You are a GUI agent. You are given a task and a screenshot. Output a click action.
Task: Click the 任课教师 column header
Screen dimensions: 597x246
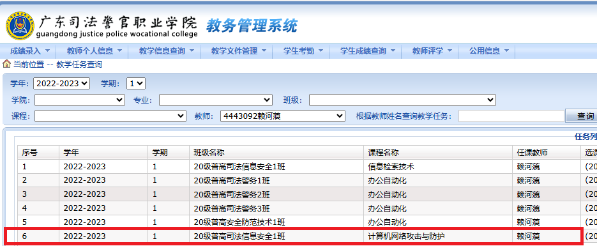click(x=547, y=152)
